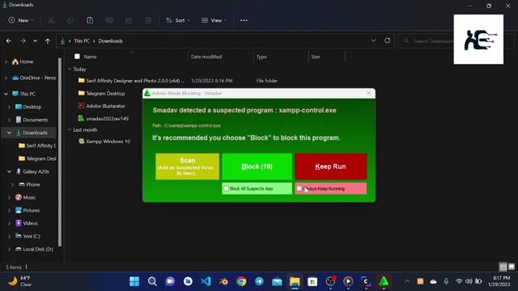
Task: Click the Scan button in Smadav dialog
Action: coord(187,167)
